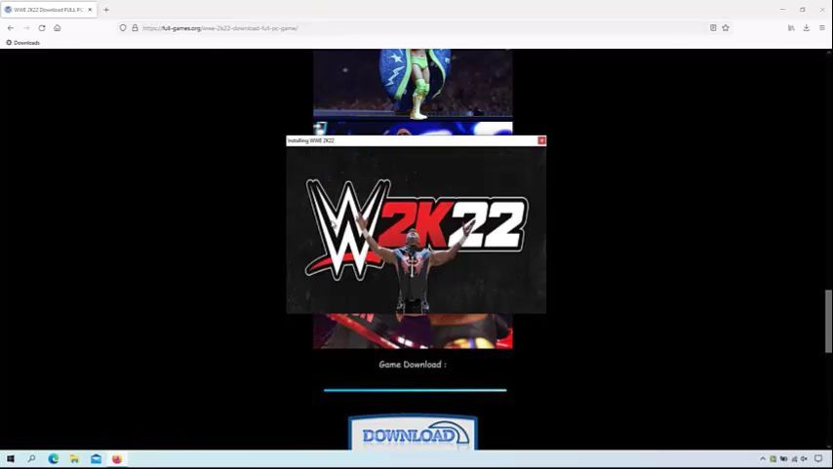Show hidden system tray icons

[x=763, y=459]
